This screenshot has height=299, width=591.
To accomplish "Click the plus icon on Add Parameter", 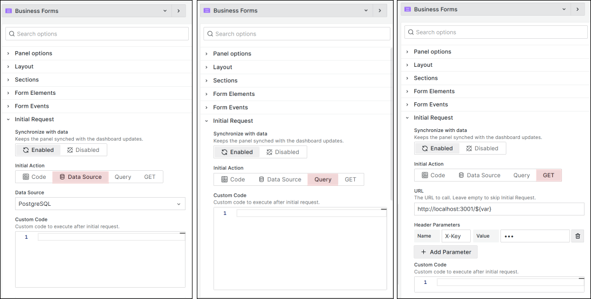I will click(x=423, y=252).
